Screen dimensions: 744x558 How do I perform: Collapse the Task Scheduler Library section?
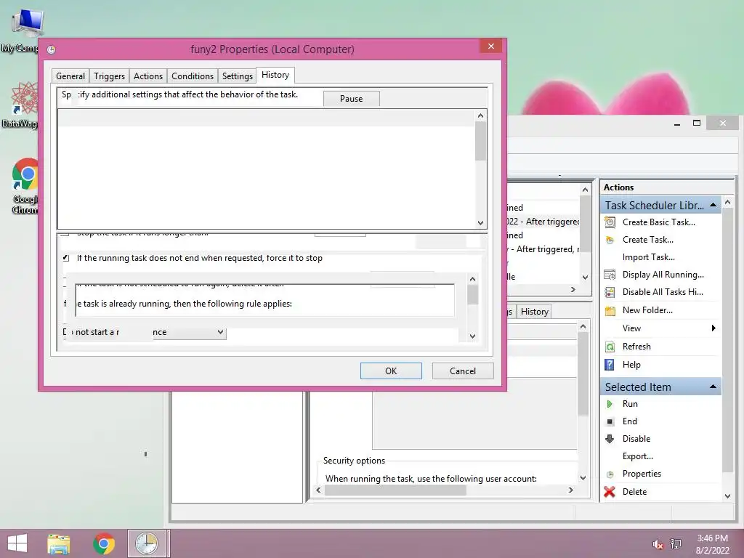pyautogui.click(x=713, y=205)
